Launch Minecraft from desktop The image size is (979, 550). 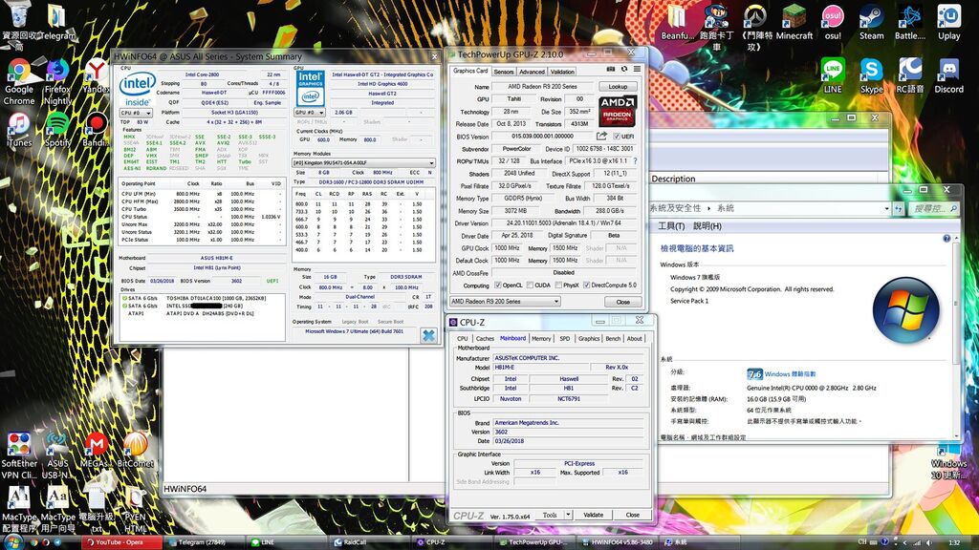click(794, 23)
